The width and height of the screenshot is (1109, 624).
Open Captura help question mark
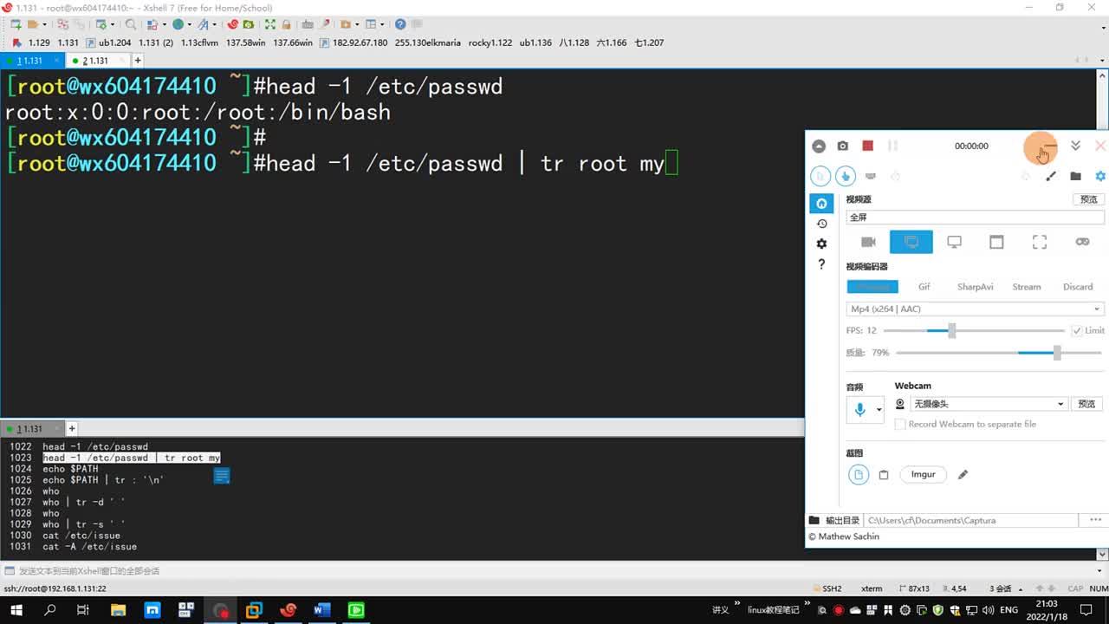coord(821,263)
